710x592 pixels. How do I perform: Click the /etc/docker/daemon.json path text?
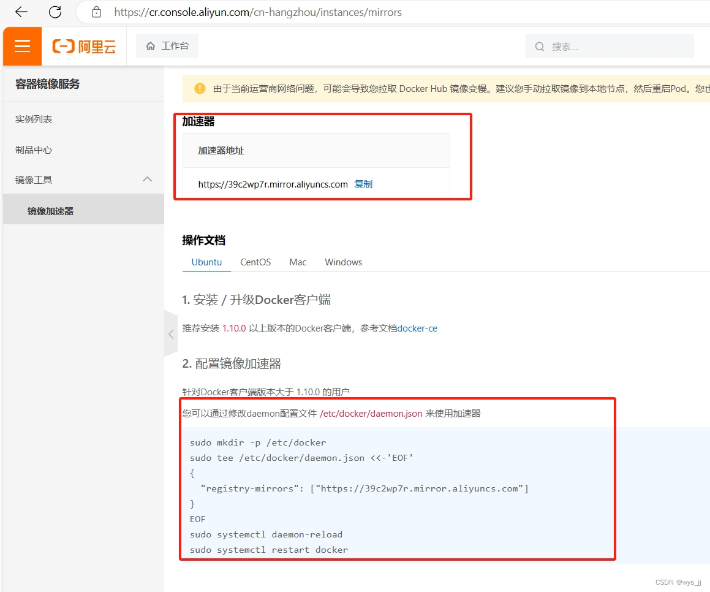[x=371, y=414]
